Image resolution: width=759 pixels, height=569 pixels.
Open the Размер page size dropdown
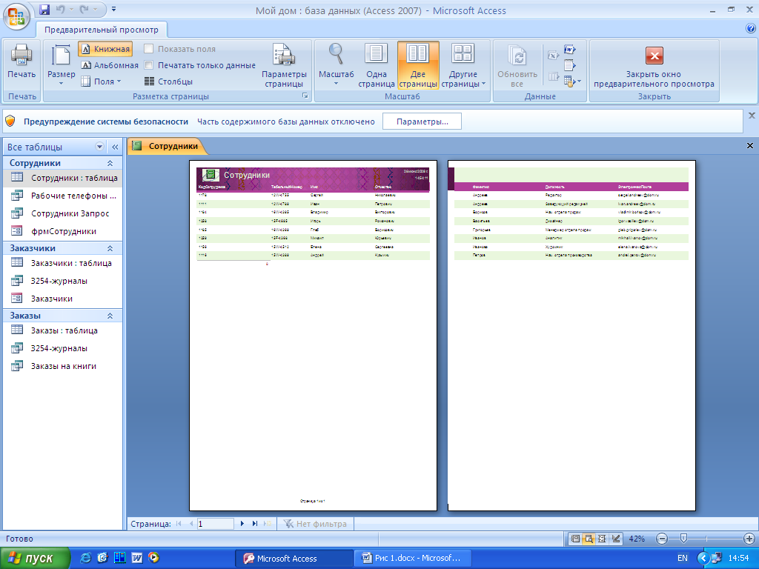coord(61,65)
